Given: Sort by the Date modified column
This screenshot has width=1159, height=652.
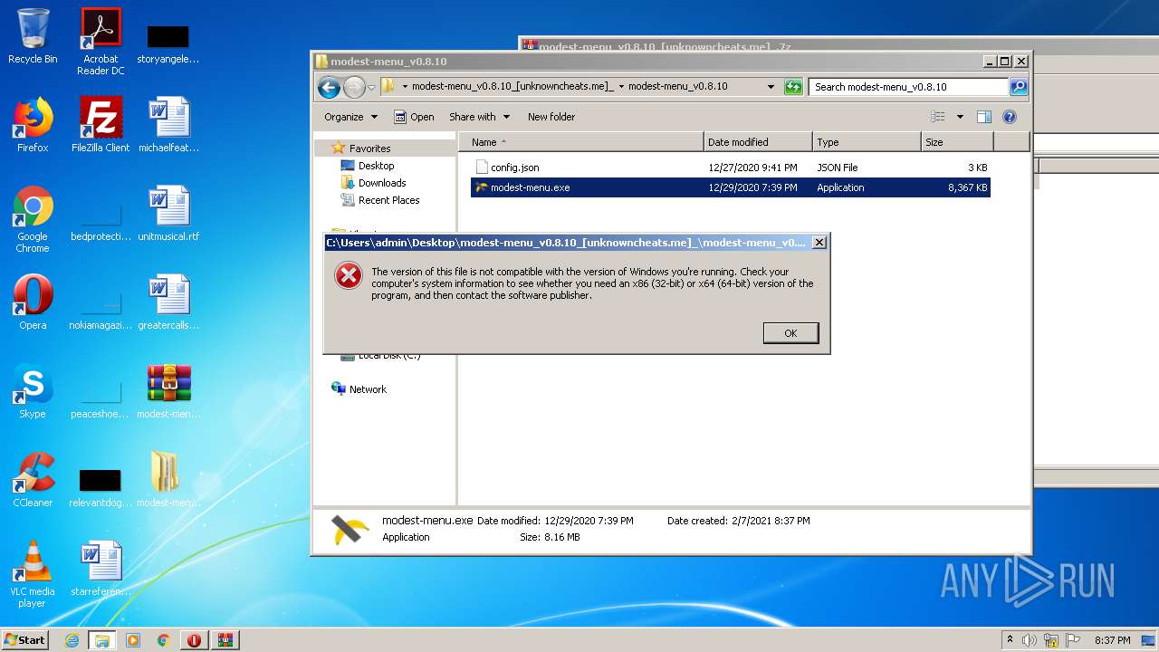Looking at the screenshot, I should tap(758, 142).
